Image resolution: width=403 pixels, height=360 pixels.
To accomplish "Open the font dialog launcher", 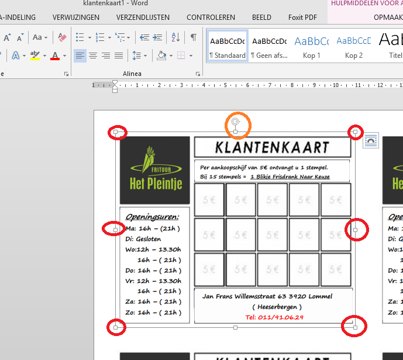I will [66, 74].
